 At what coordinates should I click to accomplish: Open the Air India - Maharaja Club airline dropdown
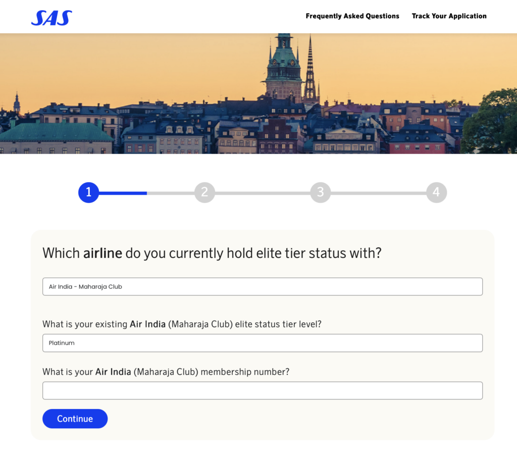263,287
